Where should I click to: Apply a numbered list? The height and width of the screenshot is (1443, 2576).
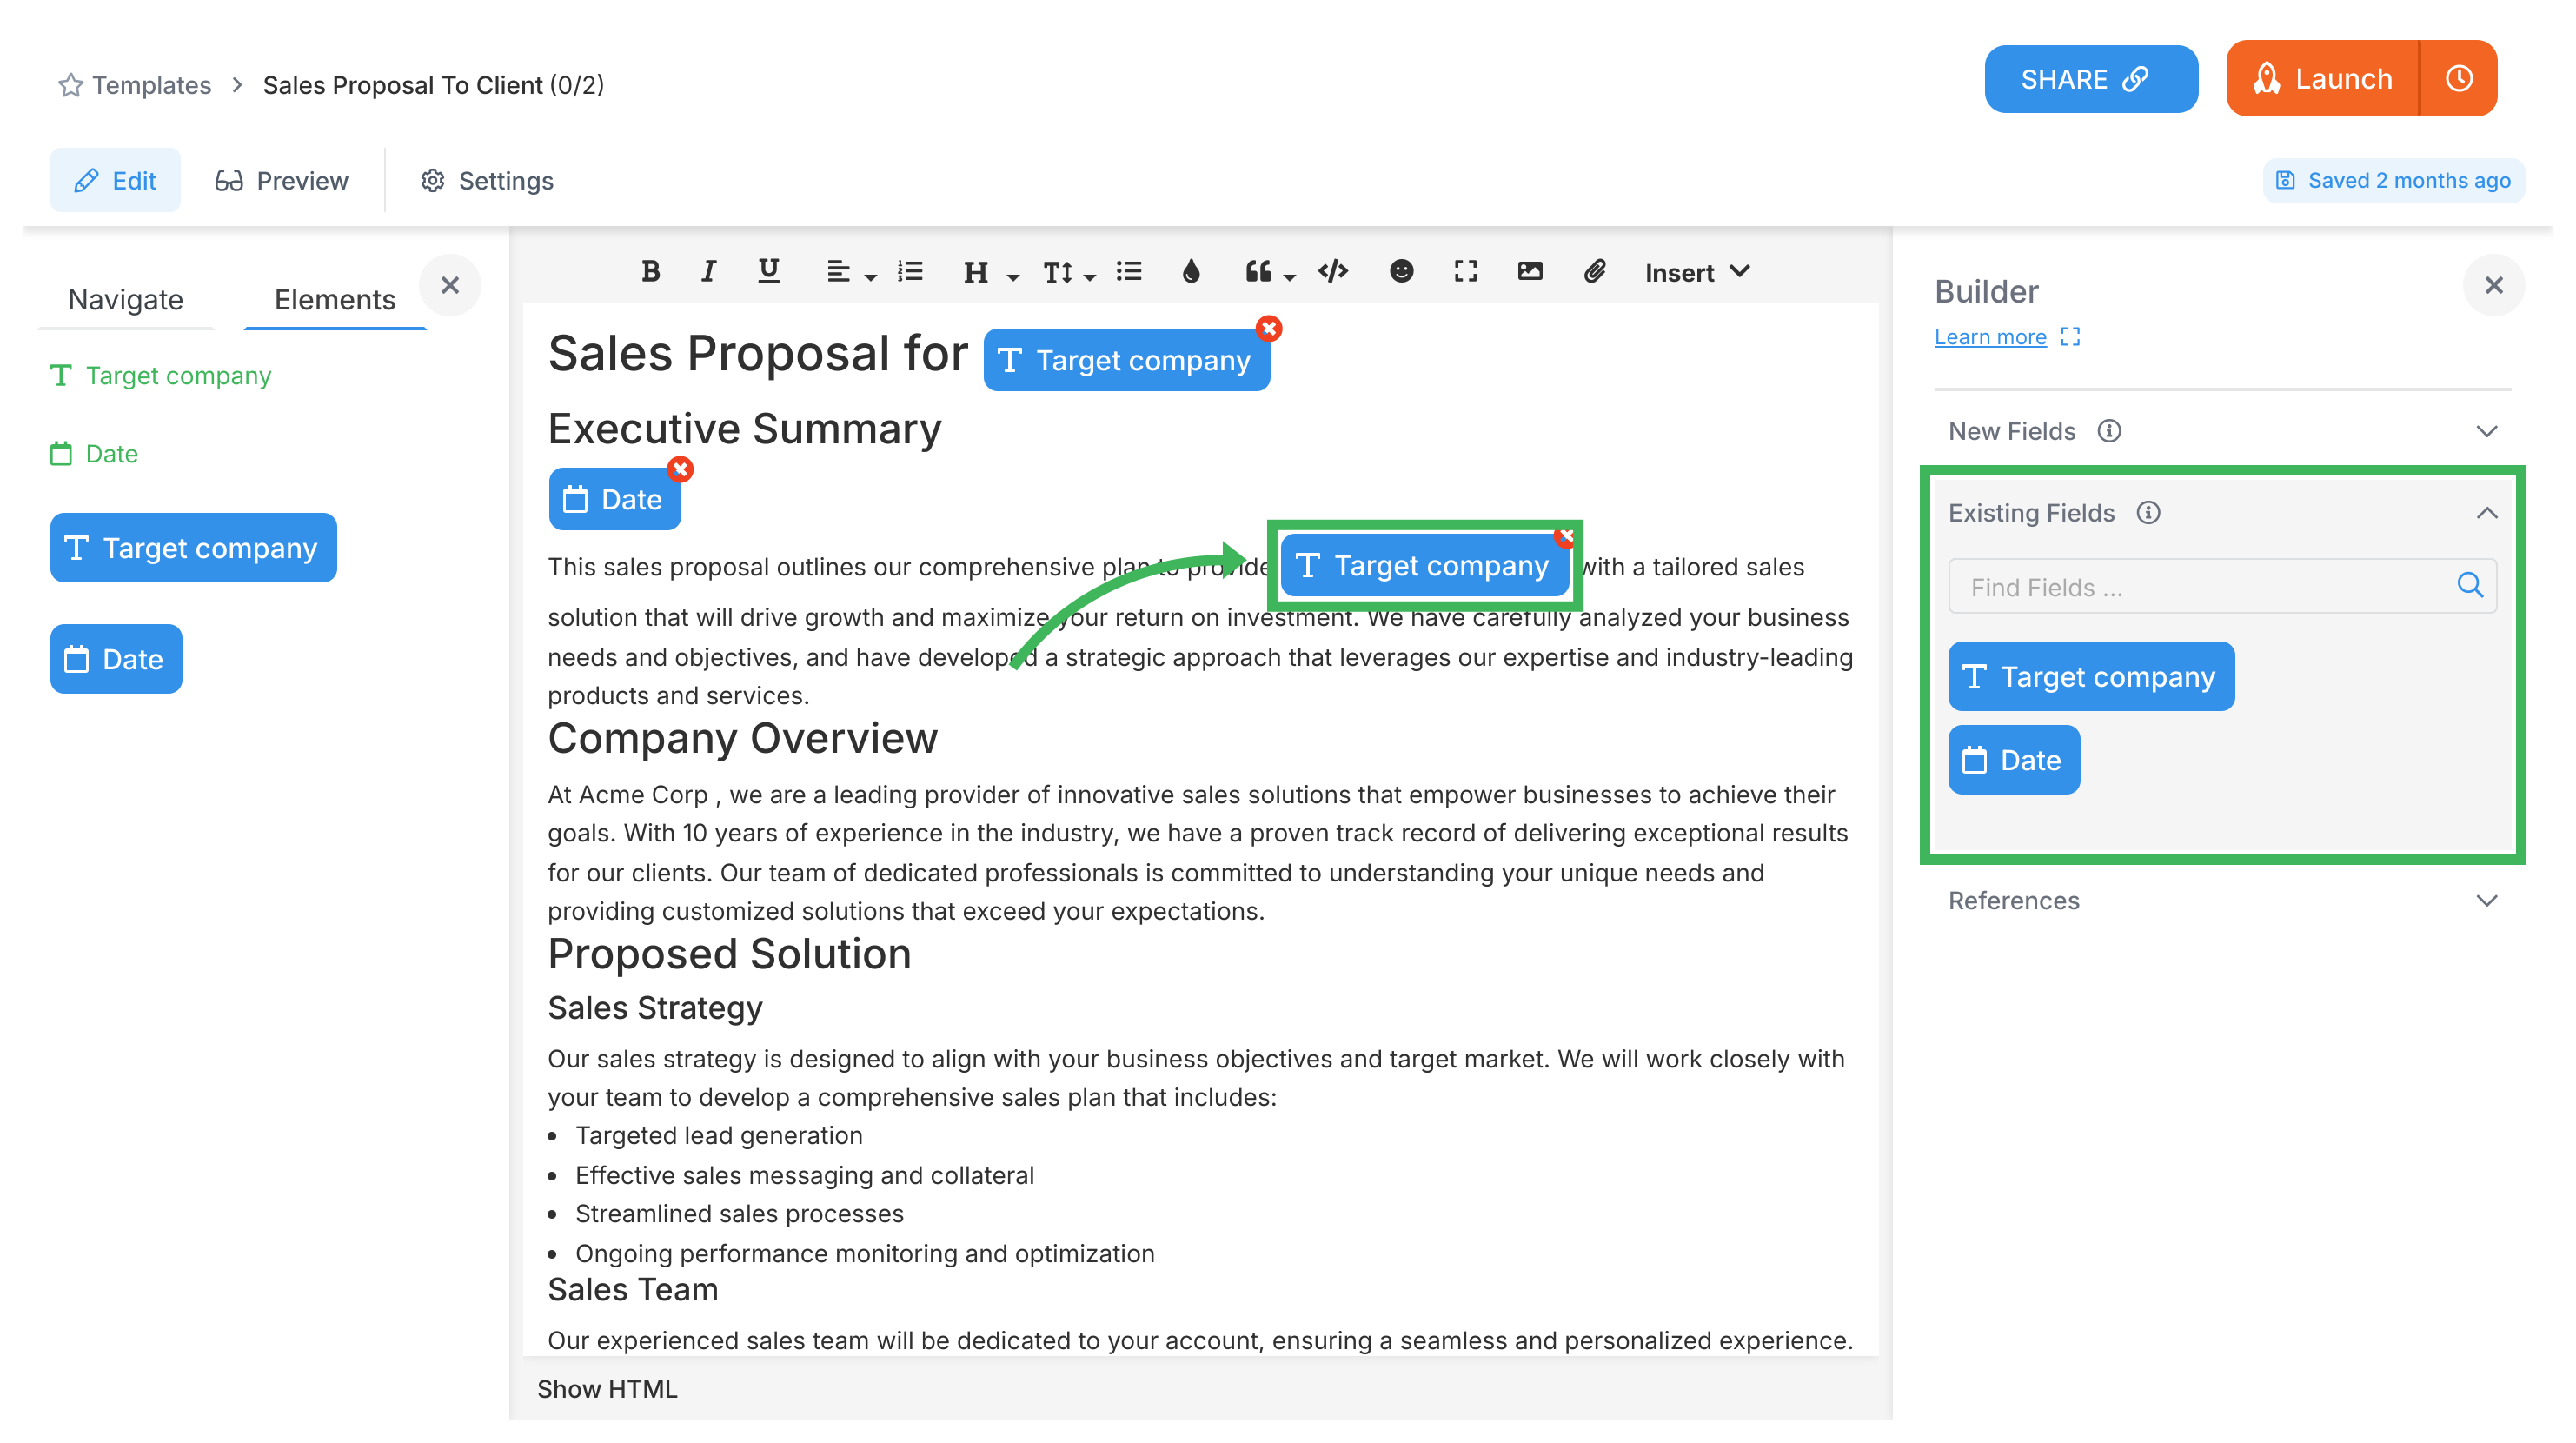910,271
